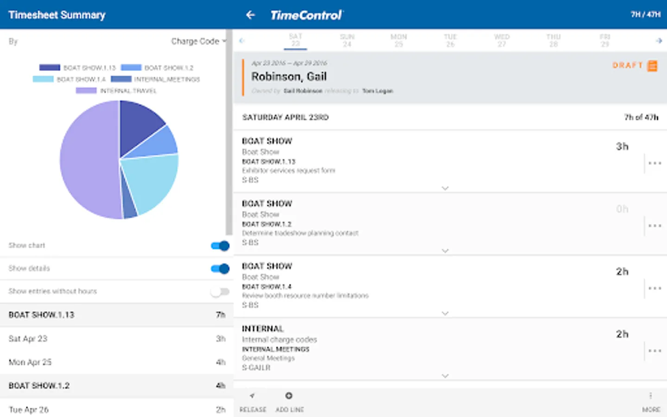The height and width of the screenshot is (417, 667).
Task: Select the TUE 26 day tab
Action: click(x=450, y=40)
